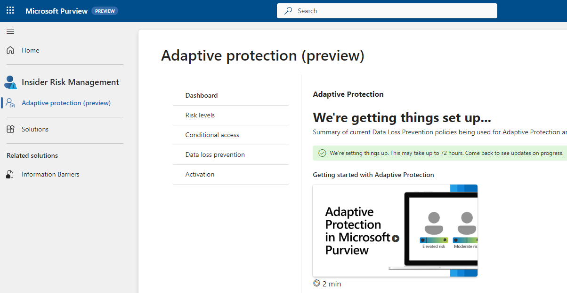Open the Home link in sidebar
Viewport: 567px width, 293px height.
[31, 50]
